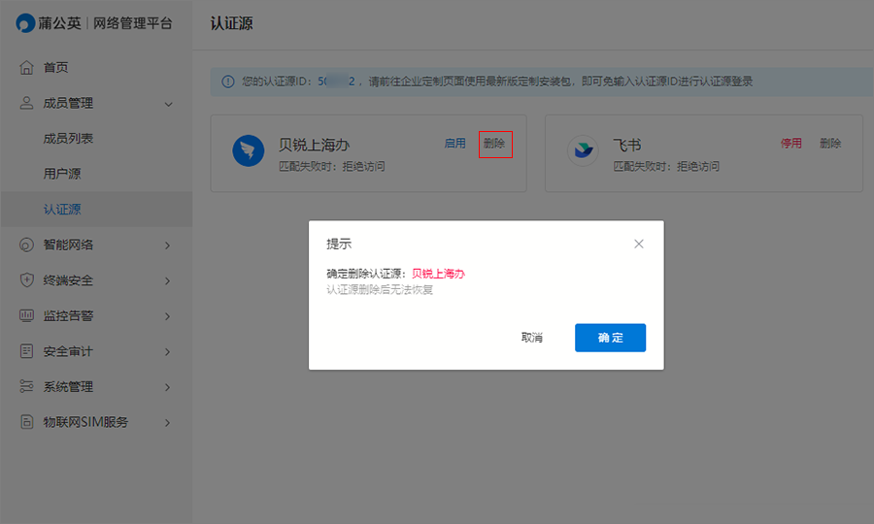Image resolution: width=874 pixels, height=524 pixels.
Task: Cancel the dialog with 取消
Action: (532, 338)
